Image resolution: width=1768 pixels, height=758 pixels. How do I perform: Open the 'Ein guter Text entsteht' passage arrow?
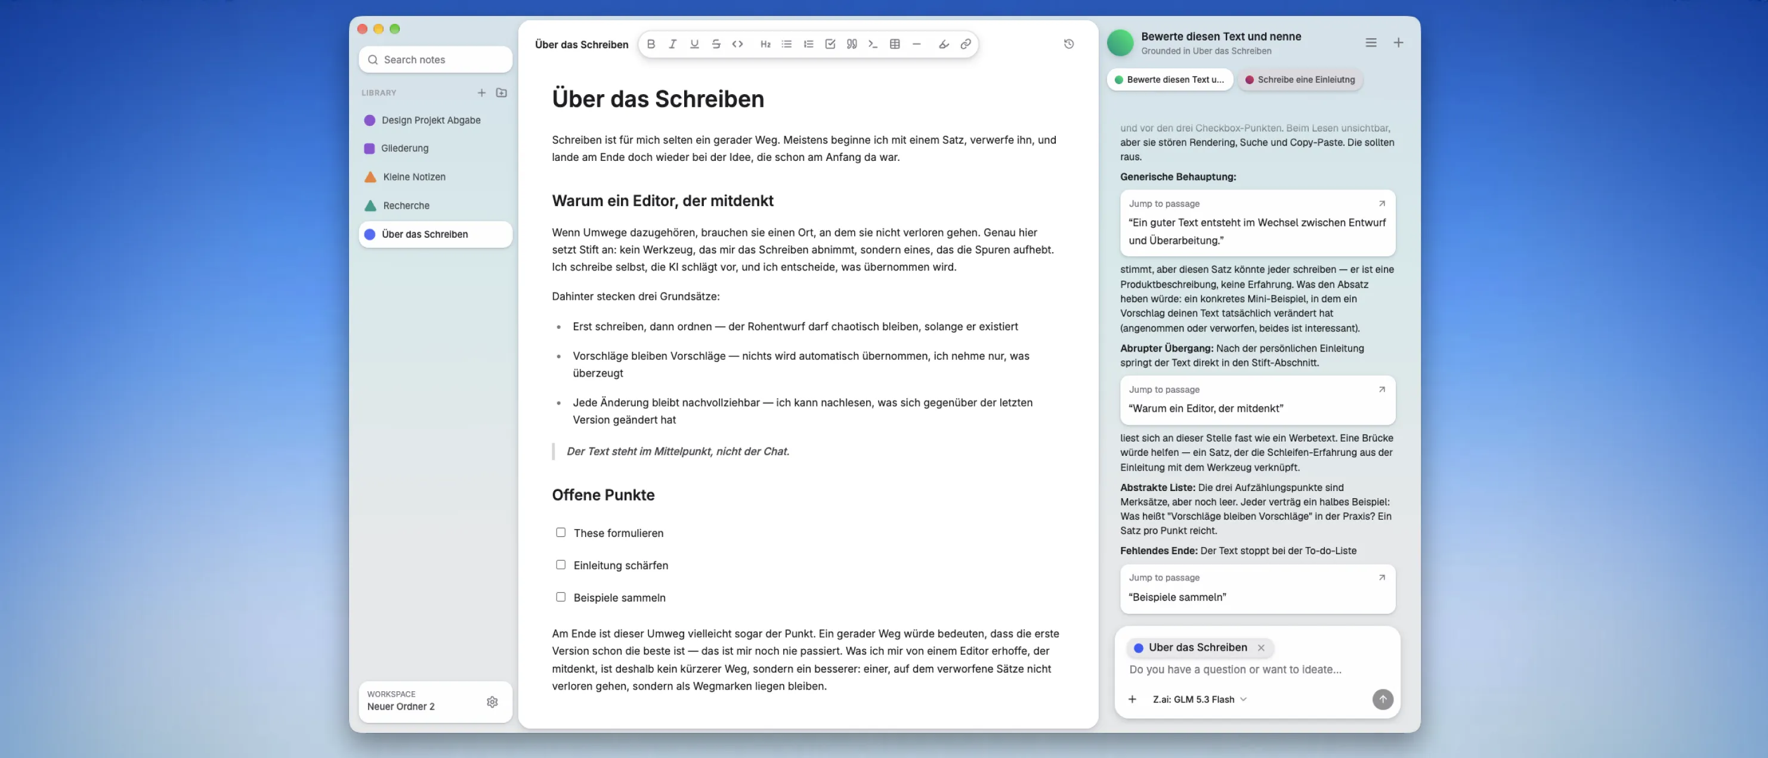click(x=1381, y=204)
